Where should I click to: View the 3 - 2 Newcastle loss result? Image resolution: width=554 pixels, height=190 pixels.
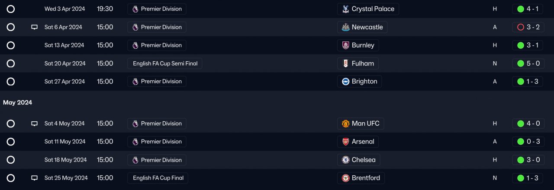point(527,27)
